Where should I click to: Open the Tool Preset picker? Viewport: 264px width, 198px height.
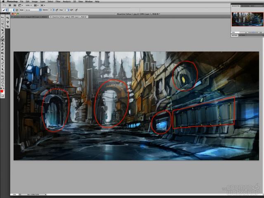click(x=5, y=10)
